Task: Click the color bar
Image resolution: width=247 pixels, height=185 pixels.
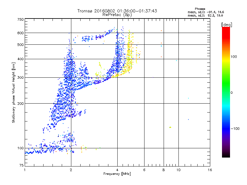Action: pos(226,92)
